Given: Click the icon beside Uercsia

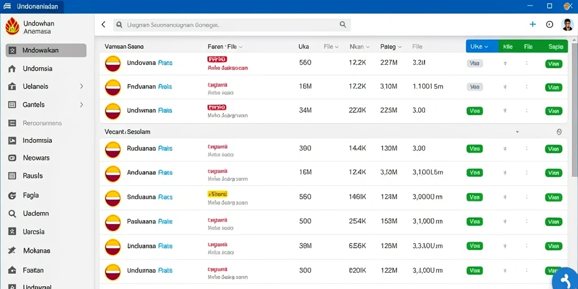Looking at the screenshot, I should (12, 231).
